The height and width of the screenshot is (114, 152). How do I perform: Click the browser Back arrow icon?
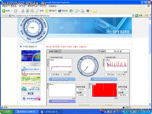(4, 11)
